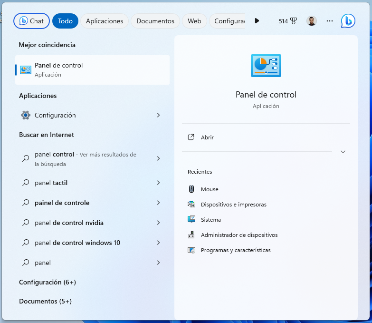Show Configuración (6+) results group

point(48,282)
